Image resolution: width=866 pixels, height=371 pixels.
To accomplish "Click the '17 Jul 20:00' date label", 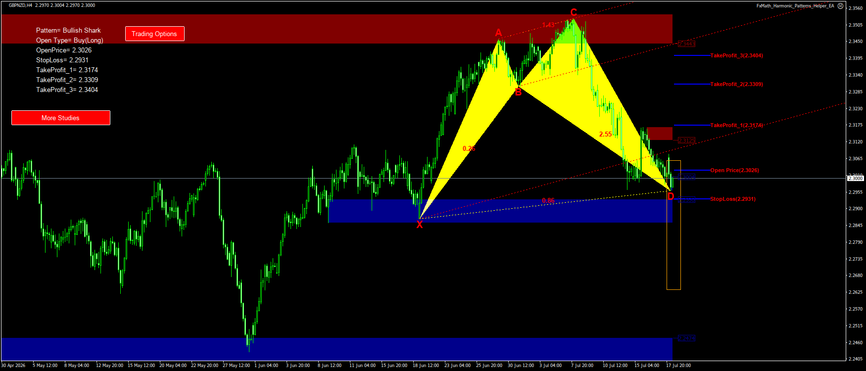I will click(678, 366).
